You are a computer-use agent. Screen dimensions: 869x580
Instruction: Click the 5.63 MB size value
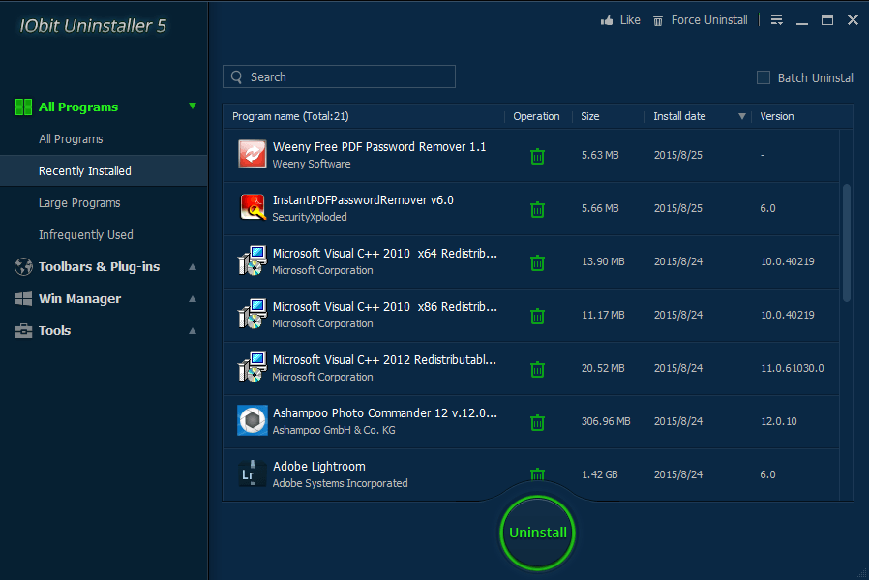(600, 155)
